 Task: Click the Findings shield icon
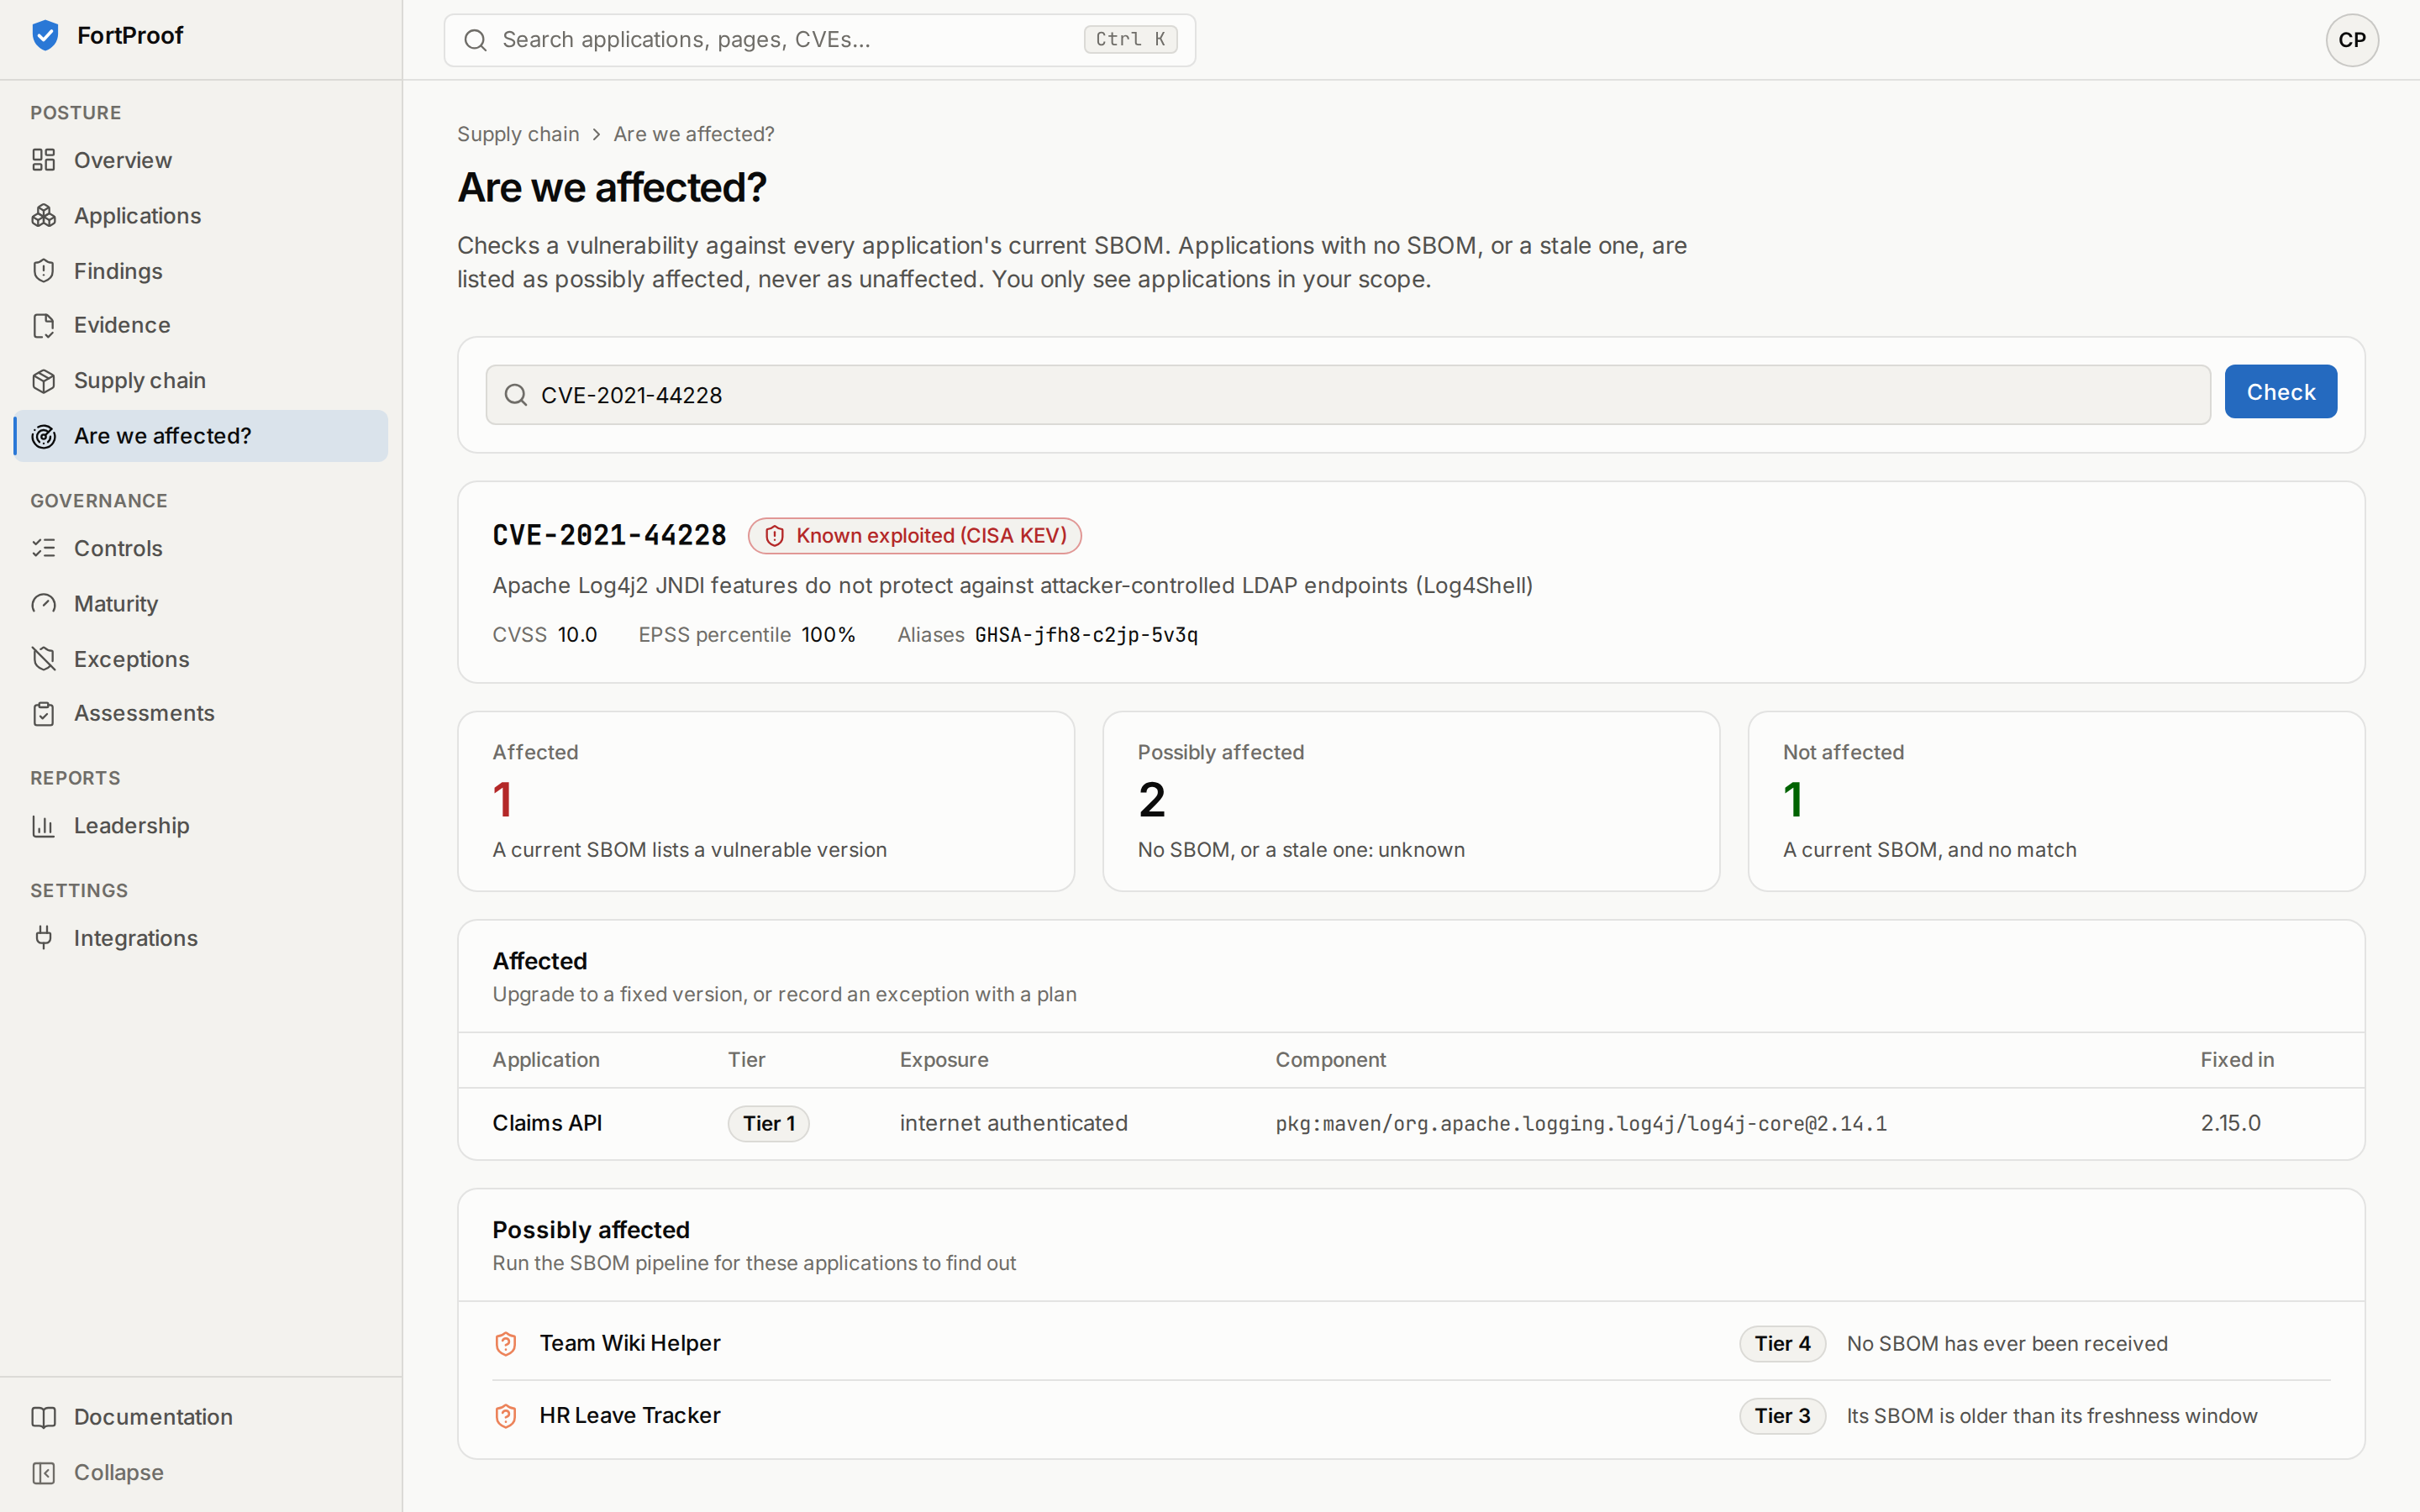[x=43, y=271]
